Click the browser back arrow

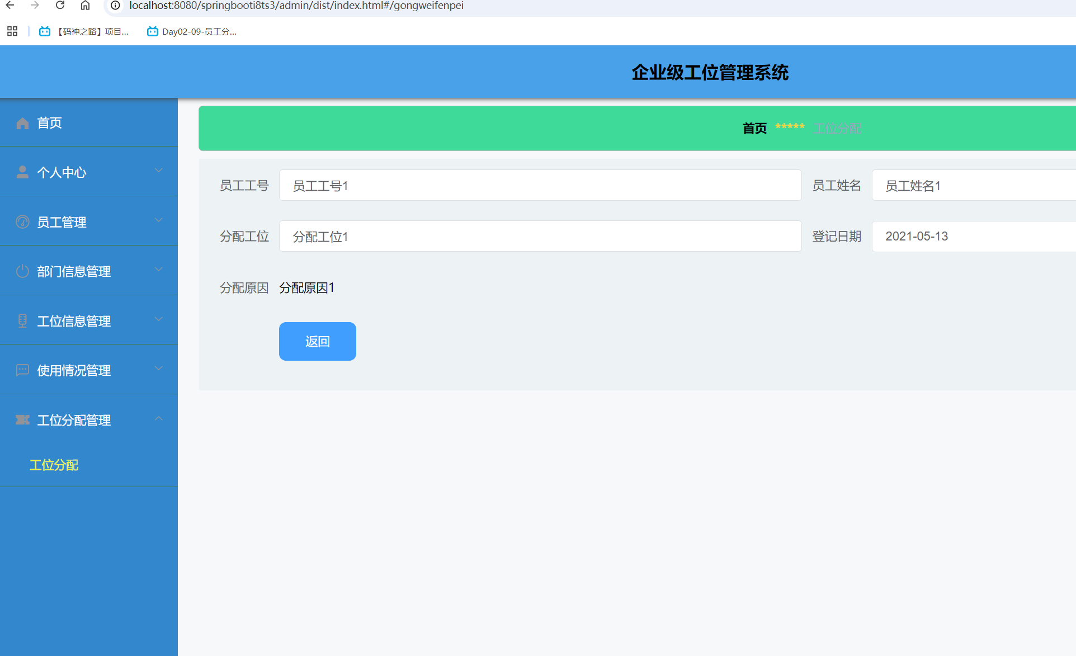(11, 6)
